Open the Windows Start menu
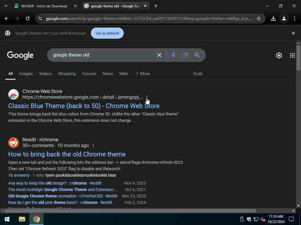 (7, 219)
